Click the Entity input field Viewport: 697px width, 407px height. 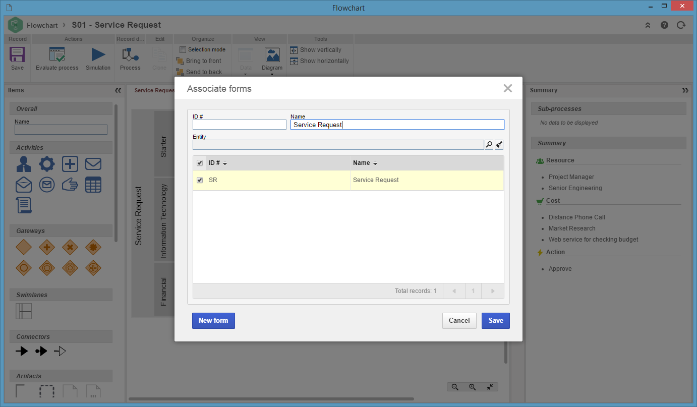[338, 145]
